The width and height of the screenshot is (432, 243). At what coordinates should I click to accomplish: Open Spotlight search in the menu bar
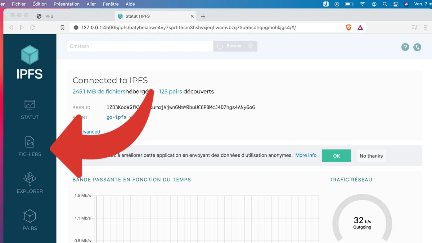385,4
